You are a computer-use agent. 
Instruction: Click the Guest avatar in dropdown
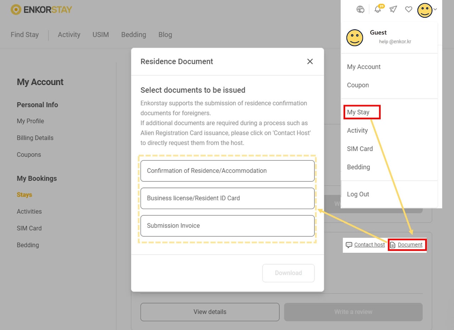tap(355, 38)
